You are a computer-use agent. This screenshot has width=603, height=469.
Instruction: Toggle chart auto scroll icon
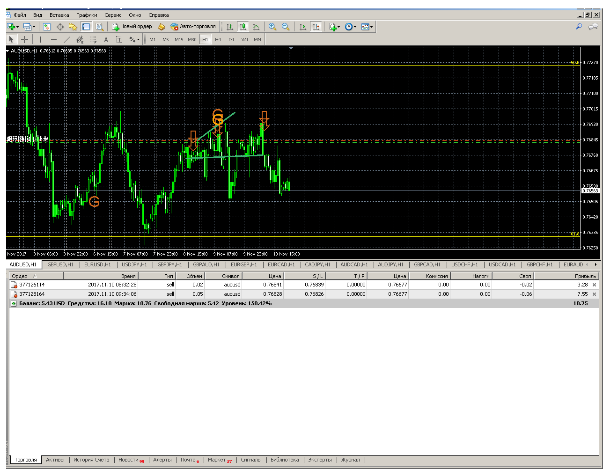[x=303, y=27]
